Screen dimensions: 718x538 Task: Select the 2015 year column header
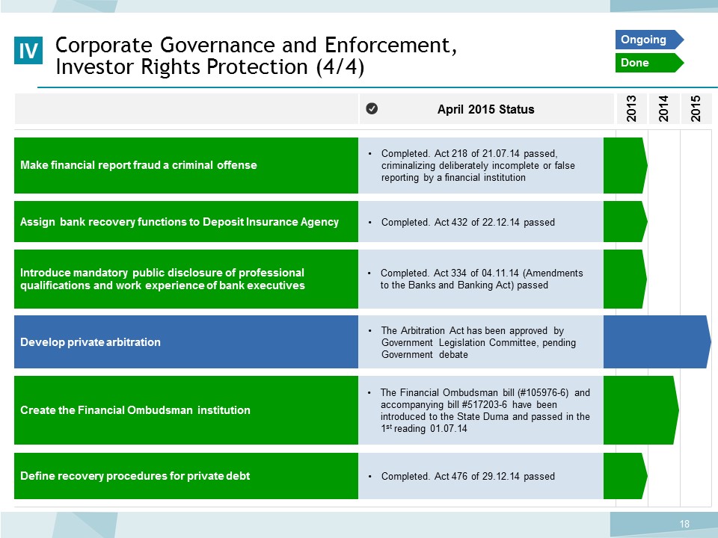click(x=696, y=108)
